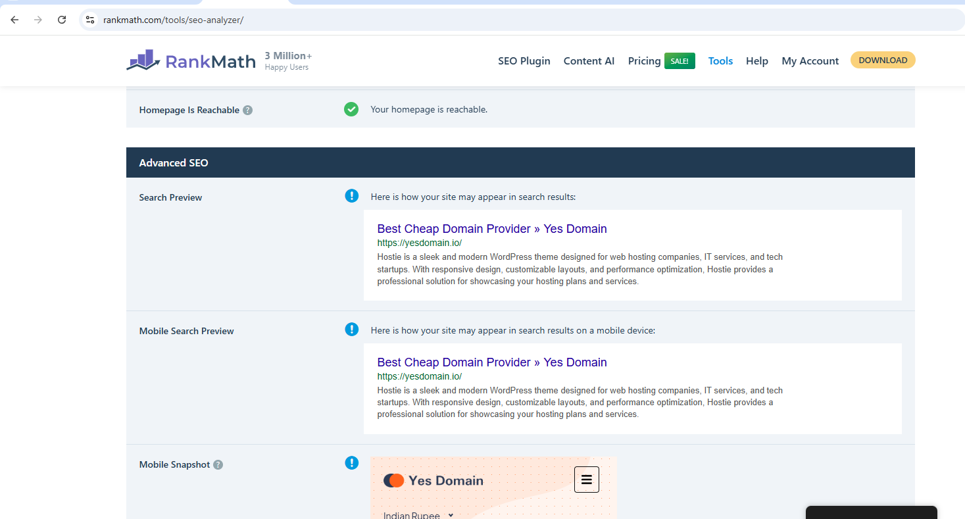965x519 pixels.
Task: Open the SEO Plugin menu
Action: click(x=524, y=61)
